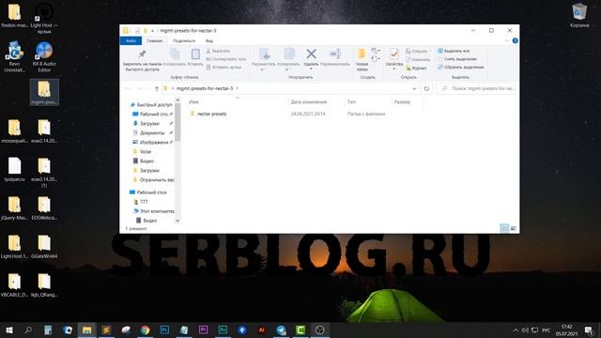The height and width of the screenshot is (338, 601).
Task: Select the Voise folder in navigation pane
Action: (x=142, y=152)
